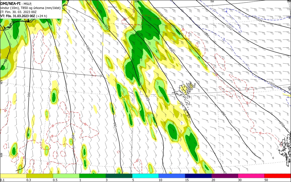The image size is (291, 182).
Task: Pick the blue 10–15 legend swatch
Action: click(172, 176)
